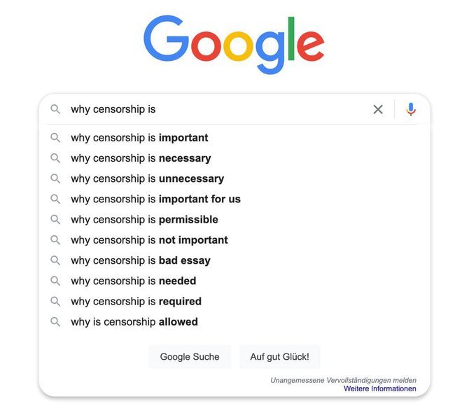Pick the suggestion 'why censorship is necessary'
The width and height of the screenshot is (476, 420).
click(x=234, y=158)
